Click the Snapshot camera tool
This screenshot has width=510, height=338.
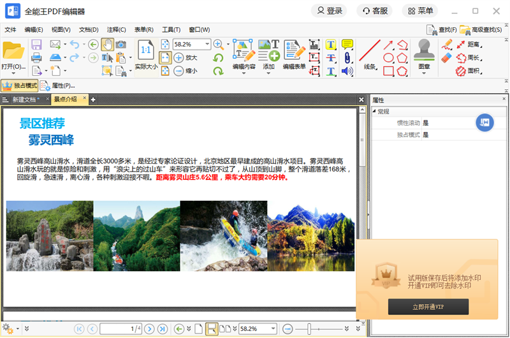point(120,44)
